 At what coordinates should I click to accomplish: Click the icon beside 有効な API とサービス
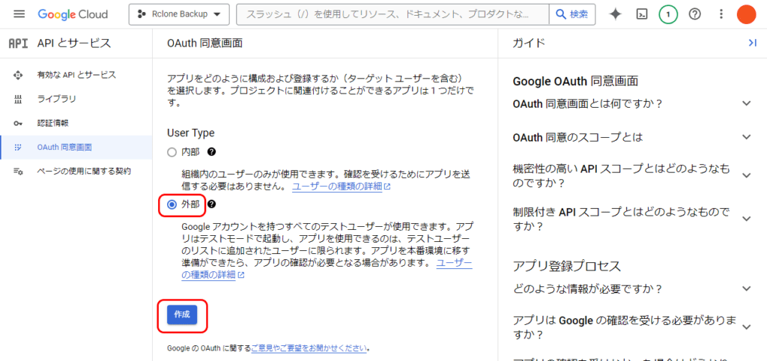(x=18, y=75)
